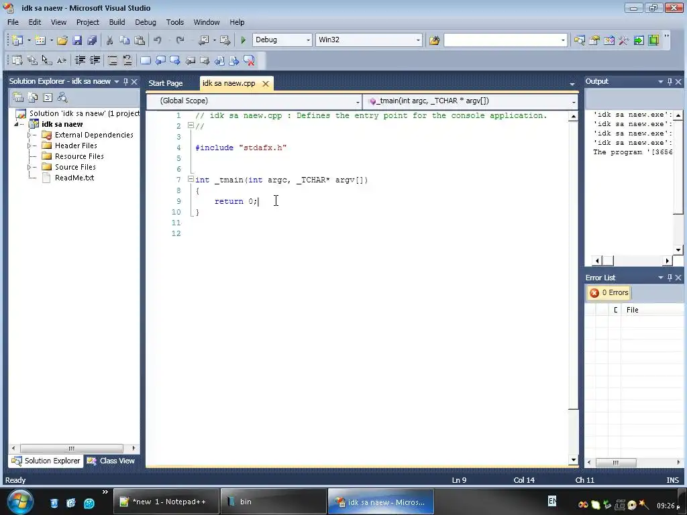Click the Decrease Line Indent icon
687x515 pixels.
[x=80, y=60]
